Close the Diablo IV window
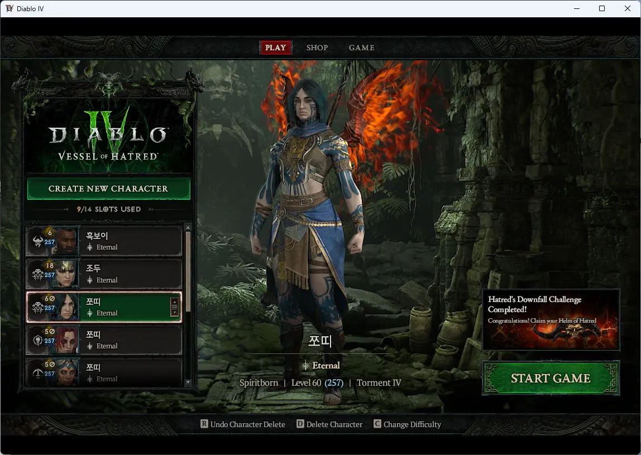641x455 pixels. [x=628, y=8]
